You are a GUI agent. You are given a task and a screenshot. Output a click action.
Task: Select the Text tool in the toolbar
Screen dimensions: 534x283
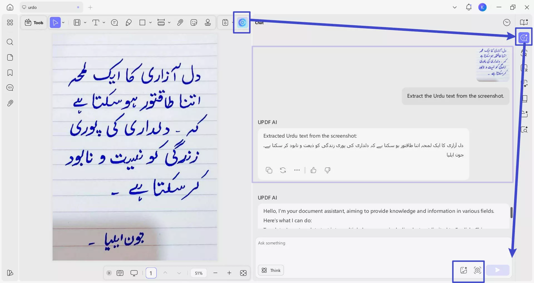click(96, 22)
